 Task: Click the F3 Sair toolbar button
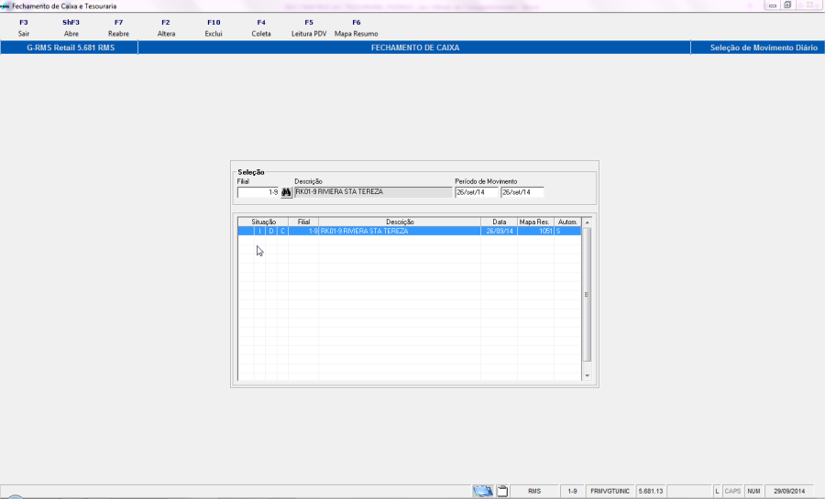[24, 27]
